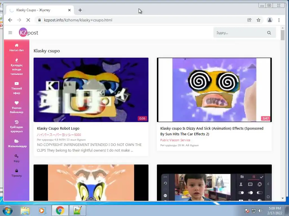Open Қайтадан қарауыз history section
This screenshot has height=216, width=289.
(17, 127)
